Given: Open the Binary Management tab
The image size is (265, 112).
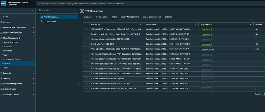Looking at the screenshot, I should pyautogui.click(x=130, y=17).
